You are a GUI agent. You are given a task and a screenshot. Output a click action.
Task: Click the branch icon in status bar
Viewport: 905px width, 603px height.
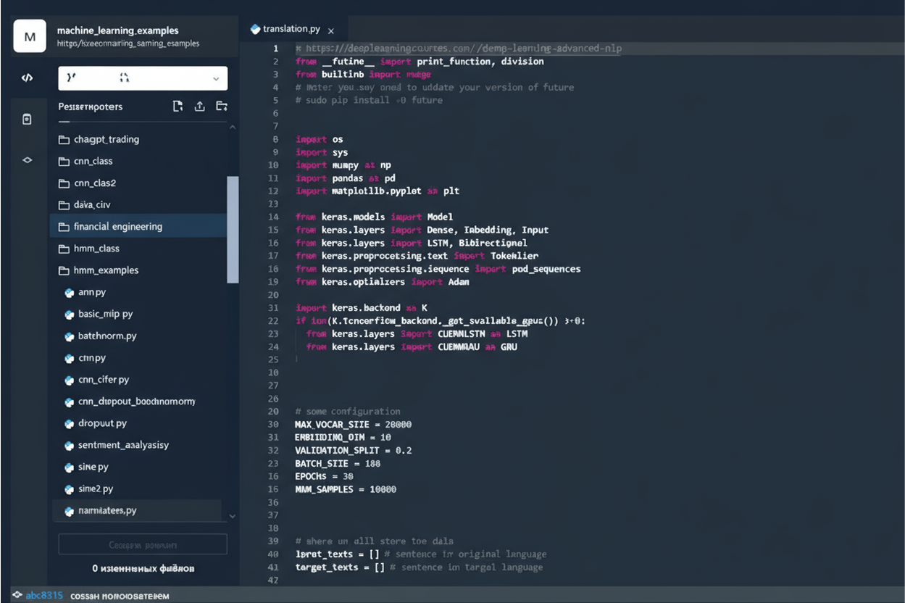click(17, 596)
